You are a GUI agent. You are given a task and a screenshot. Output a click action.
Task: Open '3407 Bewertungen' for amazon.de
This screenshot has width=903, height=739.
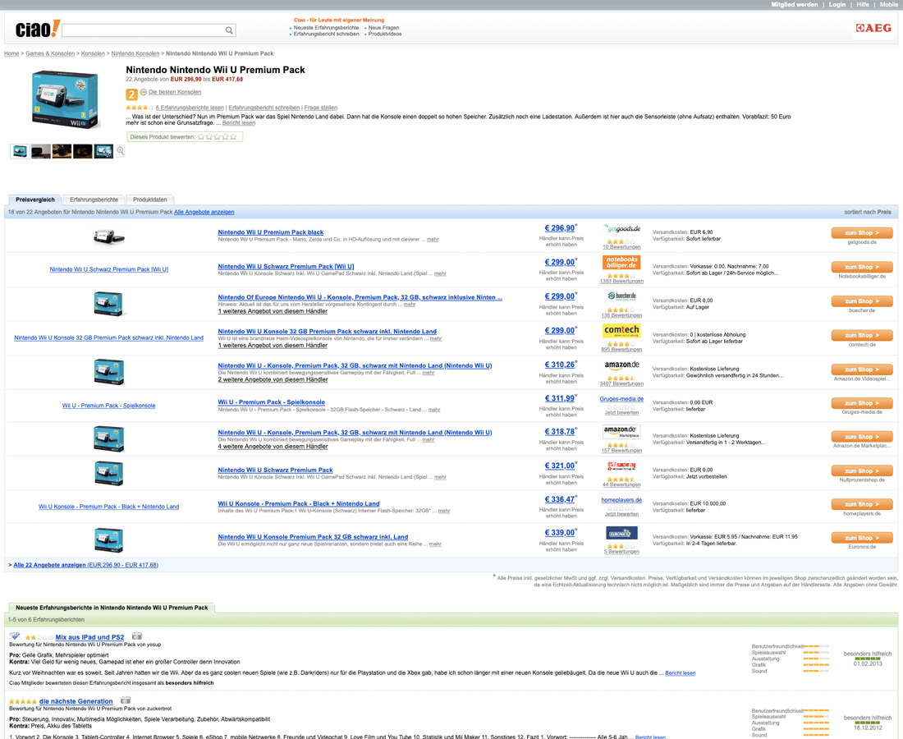click(621, 383)
